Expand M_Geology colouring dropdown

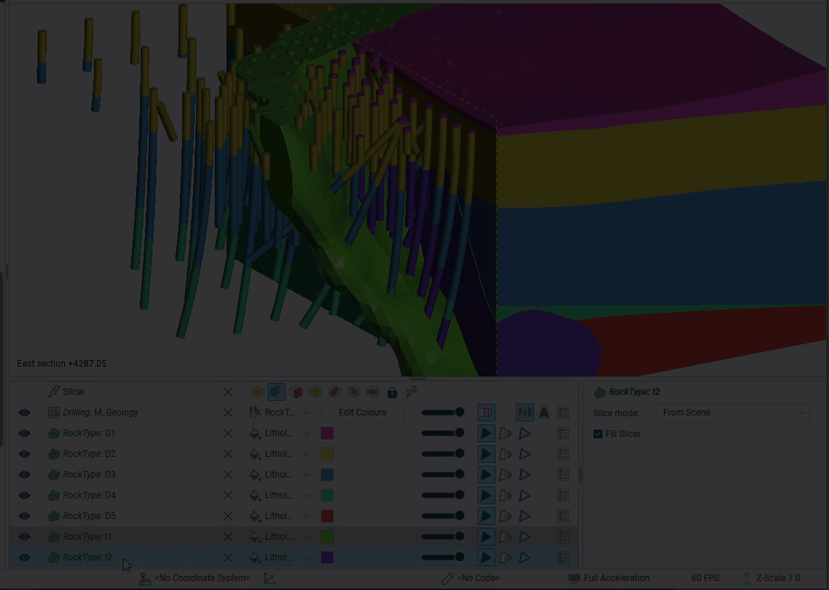coord(306,413)
